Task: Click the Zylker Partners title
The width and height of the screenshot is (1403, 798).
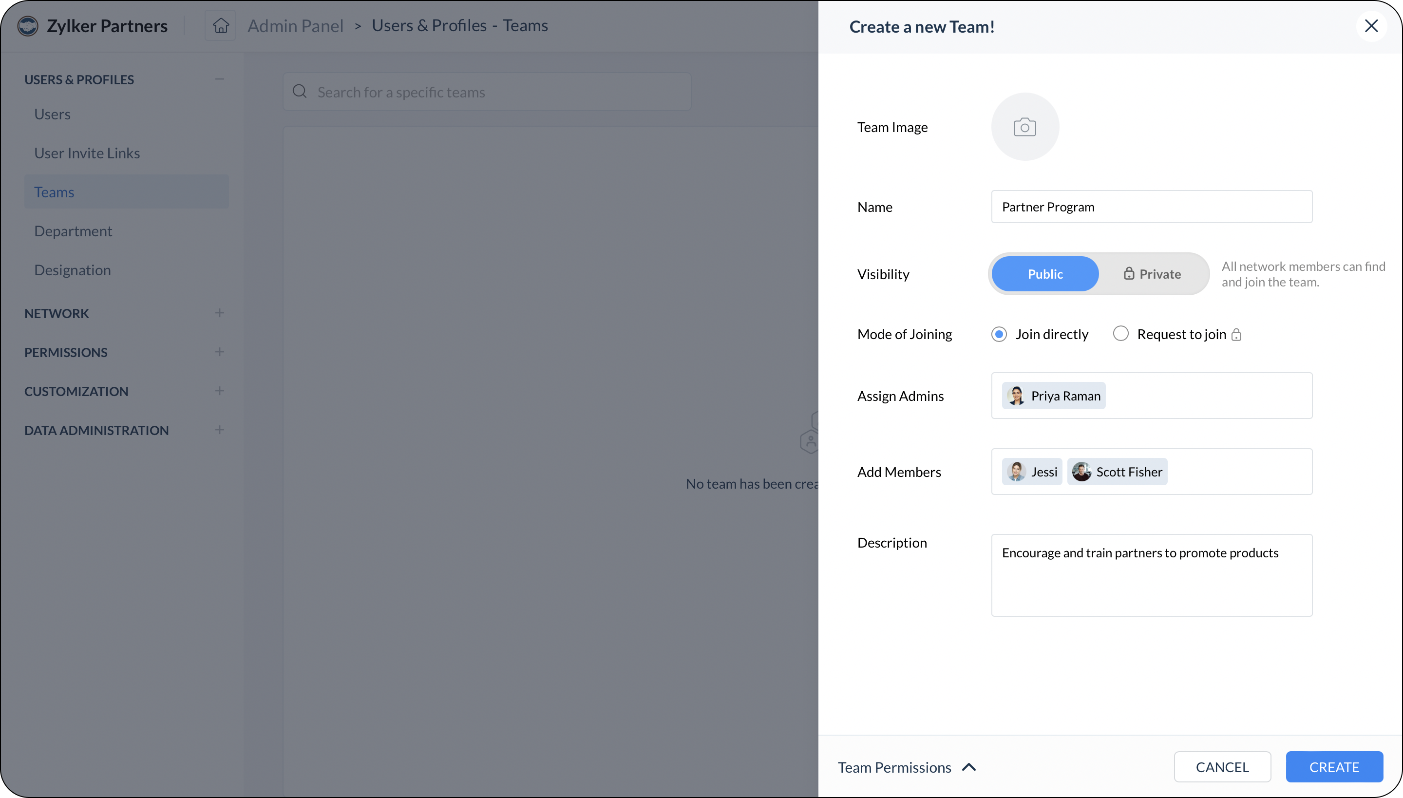Action: [107, 26]
